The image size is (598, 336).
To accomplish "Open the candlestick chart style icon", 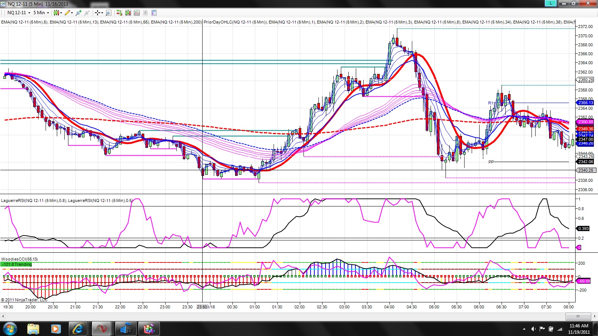I will [x=56, y=13].
